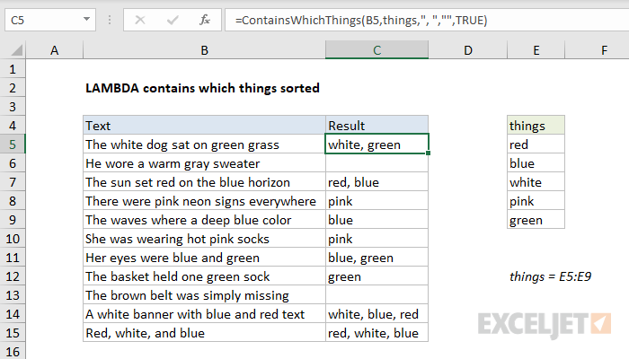Click result cell 'red, blue'
The image size is (629, 359).
pyautogui.click(x=377, y=182)
